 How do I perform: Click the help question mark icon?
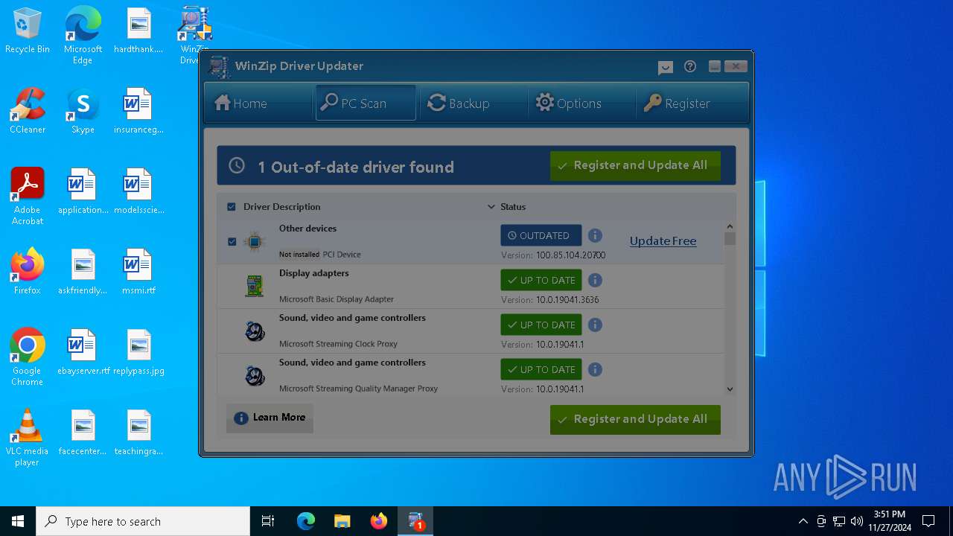pos(690,66)
